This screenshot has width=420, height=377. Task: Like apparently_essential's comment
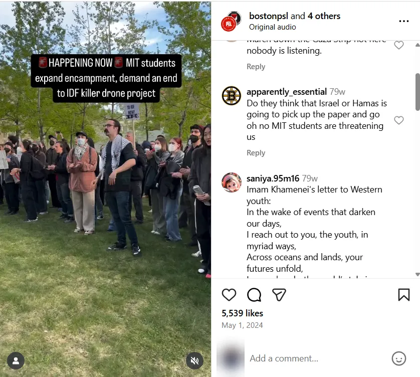click(399, 120)
